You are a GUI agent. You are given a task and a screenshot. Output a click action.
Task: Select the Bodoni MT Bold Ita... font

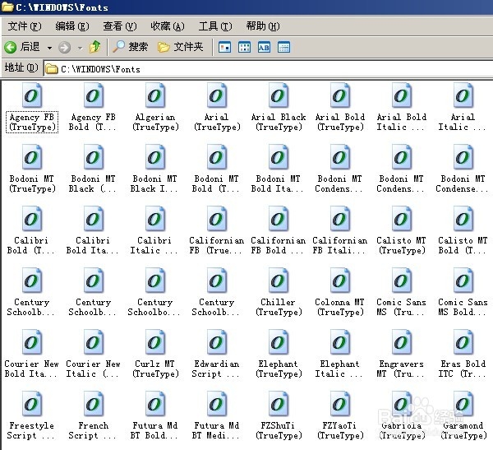coord(278,169)
